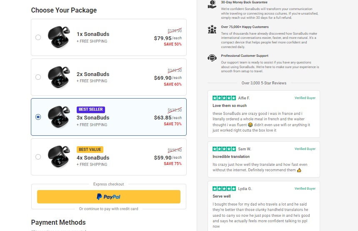Viewport: 358px width, 231px height.
Task: Click the $63.85 price for 3x SonaBuds
Action: coord(163,118)
